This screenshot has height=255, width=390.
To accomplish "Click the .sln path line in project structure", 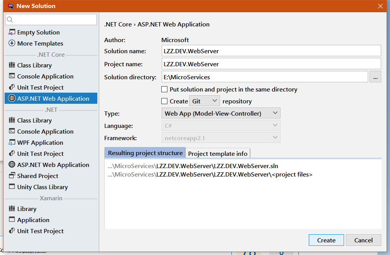I will (193, 166).
